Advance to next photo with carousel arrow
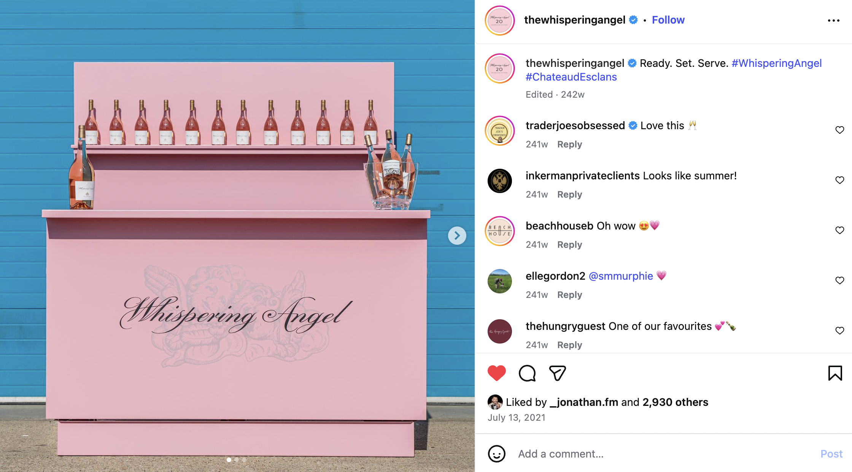This screenshot has width=852, height=472. (x=457, y=236)
